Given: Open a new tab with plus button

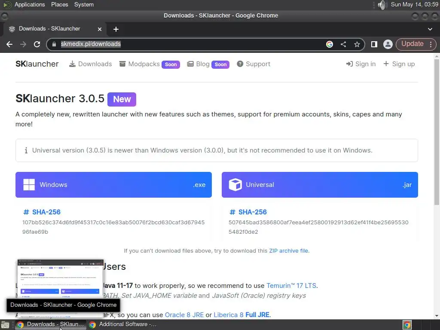Looking at the screenshot, I should coord(116,29).
